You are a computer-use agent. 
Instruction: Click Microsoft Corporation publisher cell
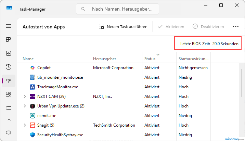click(113, 68)
